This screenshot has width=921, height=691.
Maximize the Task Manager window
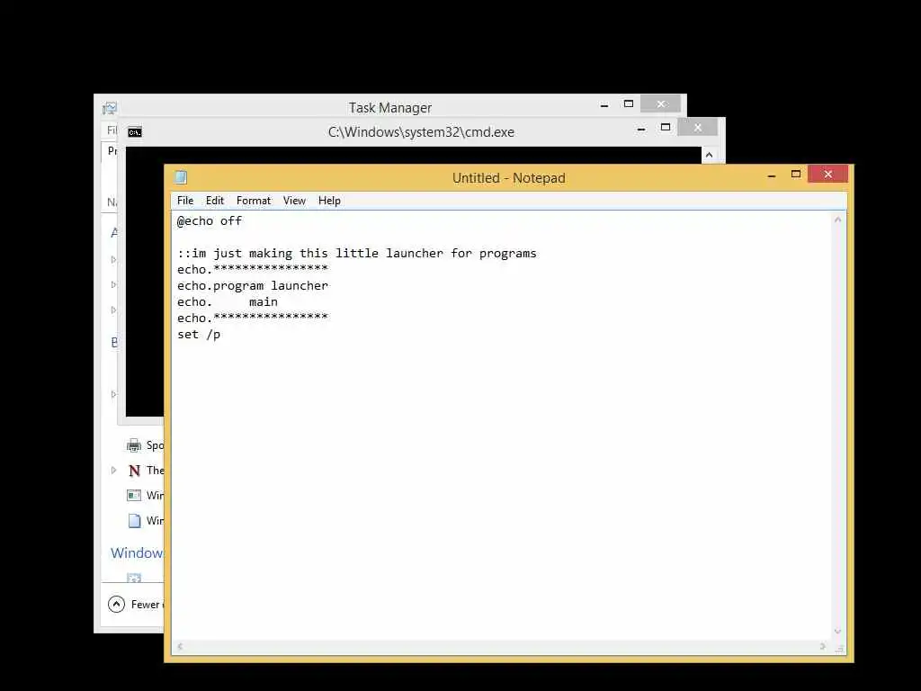click(629, 104)
